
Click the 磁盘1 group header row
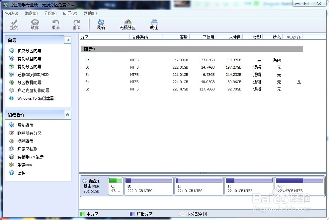[192, 49]
